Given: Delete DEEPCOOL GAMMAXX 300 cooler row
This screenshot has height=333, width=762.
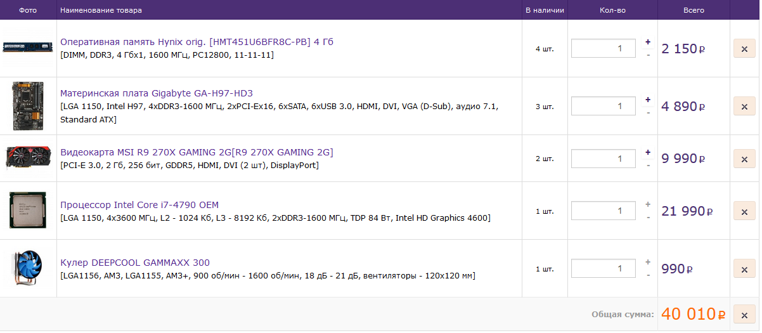Looking at the screenshot, I should (744, 269).
